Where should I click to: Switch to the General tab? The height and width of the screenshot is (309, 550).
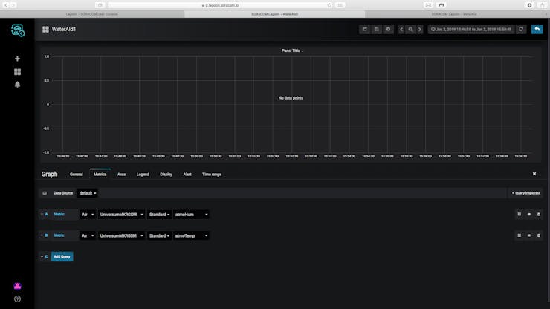[76, 175]
